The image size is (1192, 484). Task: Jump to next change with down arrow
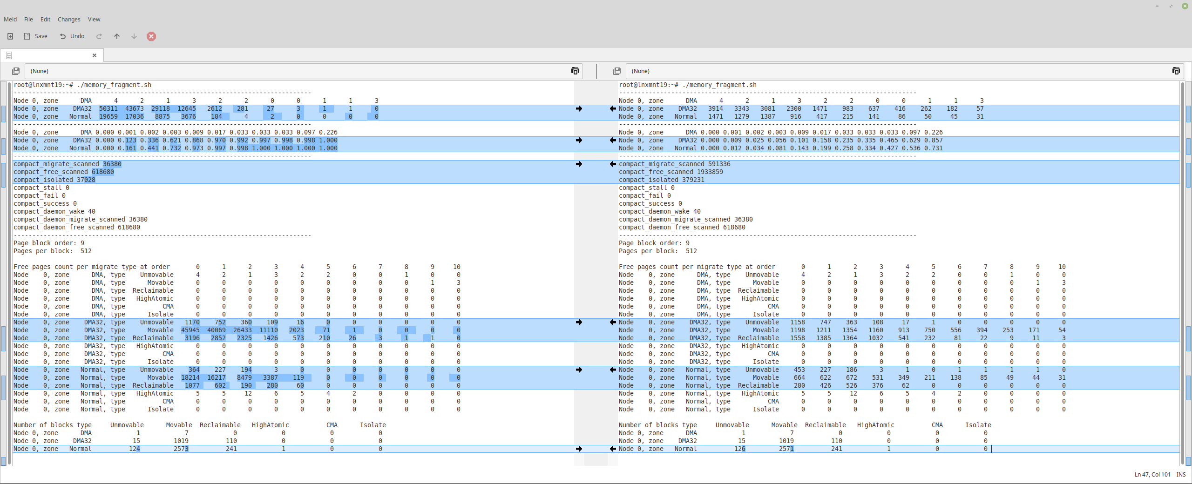(x=134, y=36)
